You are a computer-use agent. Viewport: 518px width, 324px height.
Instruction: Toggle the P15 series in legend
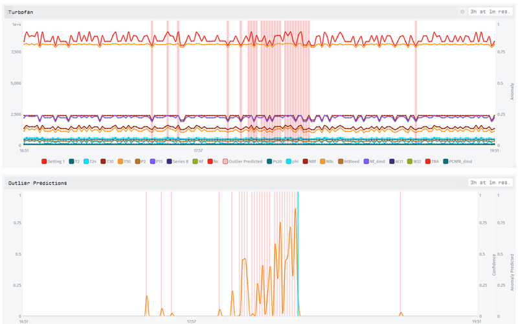coord(156,161)
